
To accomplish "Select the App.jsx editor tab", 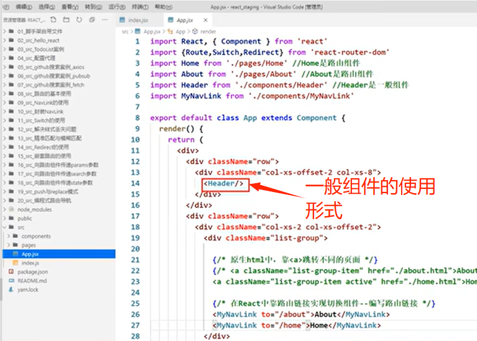I will pyautogui.click(x=188, y=20).
